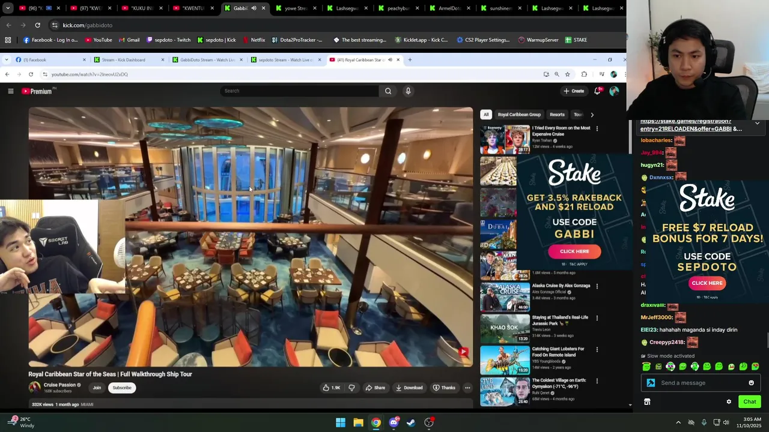Open options for The Coldest Village video
Screen dimensions: 769x432
(x=597, y=381)
